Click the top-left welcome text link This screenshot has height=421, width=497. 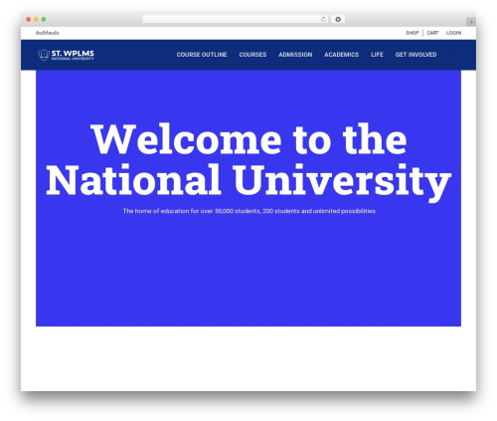click(48, 33)
